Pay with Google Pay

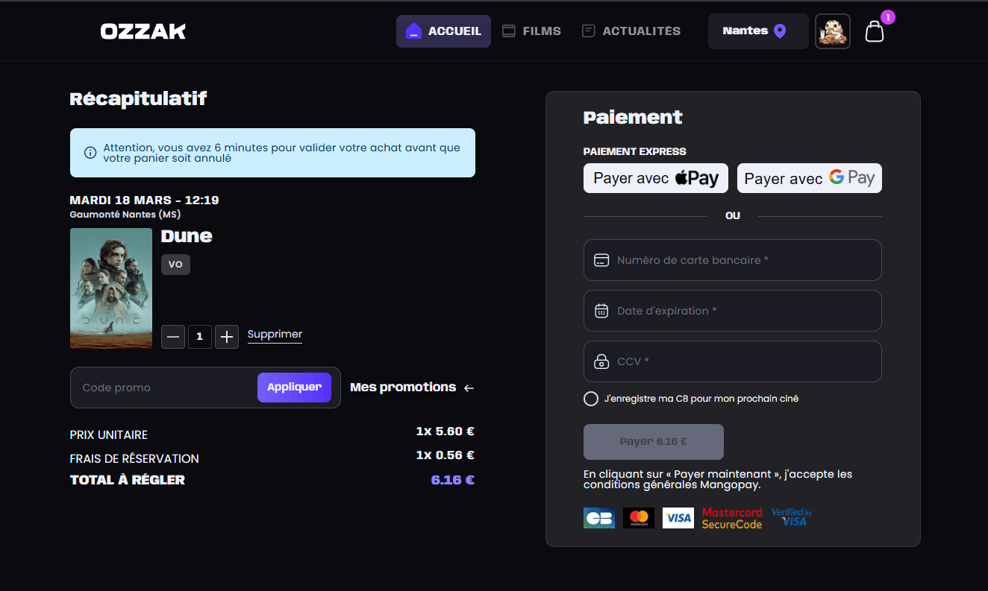click(810, 178)
